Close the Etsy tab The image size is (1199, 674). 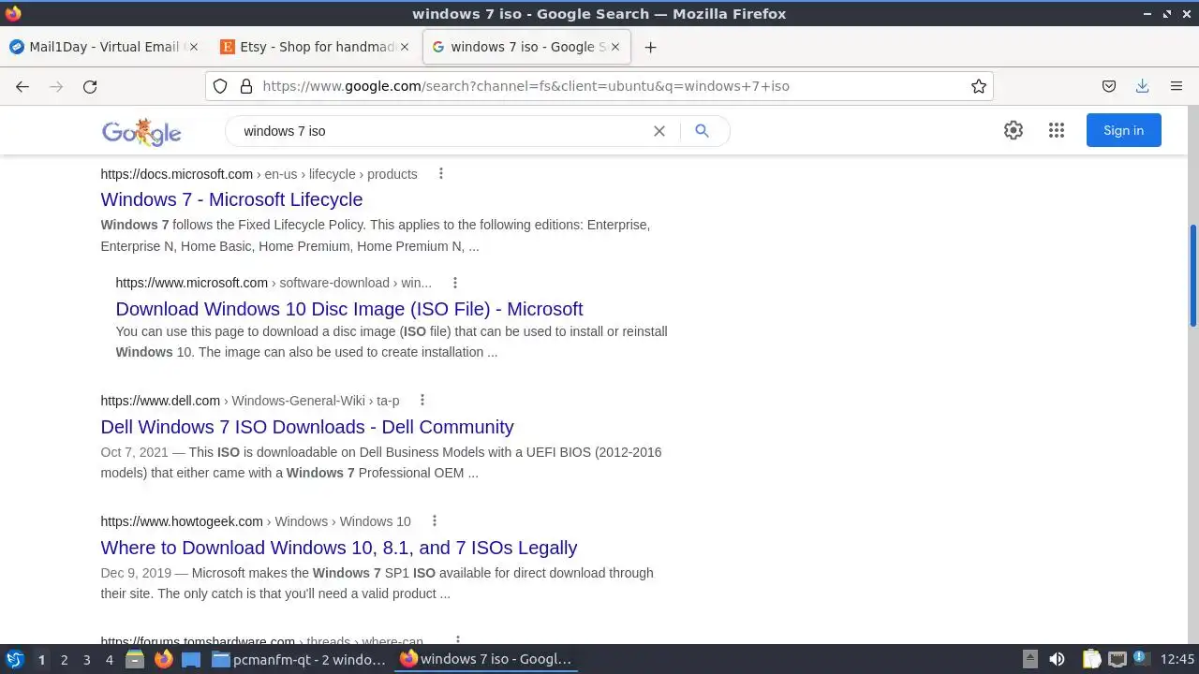405,47
